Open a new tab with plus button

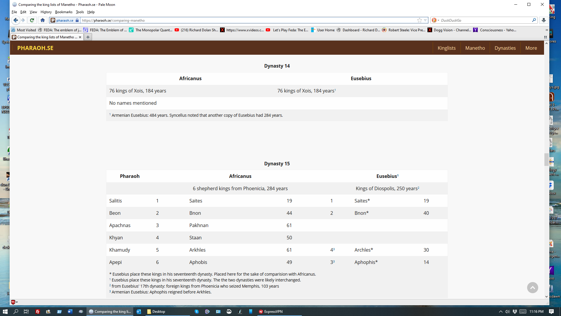88,37
